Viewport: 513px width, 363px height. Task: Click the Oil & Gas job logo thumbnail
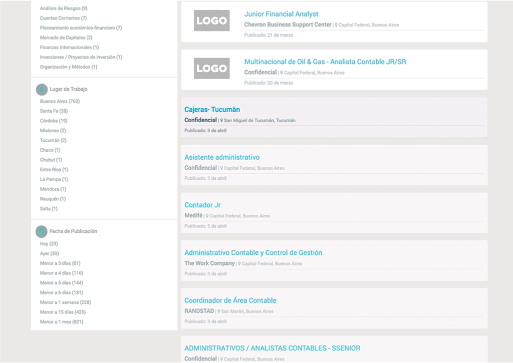[211, 69]
